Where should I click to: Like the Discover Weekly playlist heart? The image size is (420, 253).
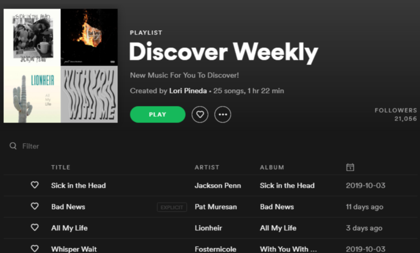pos(200,115)
